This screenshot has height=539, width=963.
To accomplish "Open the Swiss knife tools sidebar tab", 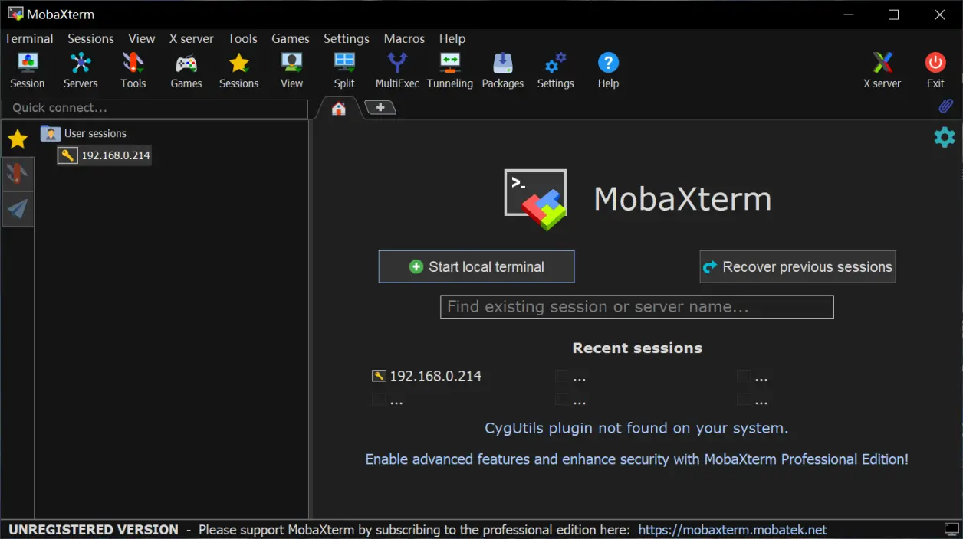I will coord(18,174).
